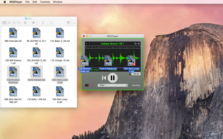Image resolution: width=223 pixels, height=139 pixels.
Task: Select the 120-Tech Loop 5.rx2 file icon
Action: click(x=60, y=91)
